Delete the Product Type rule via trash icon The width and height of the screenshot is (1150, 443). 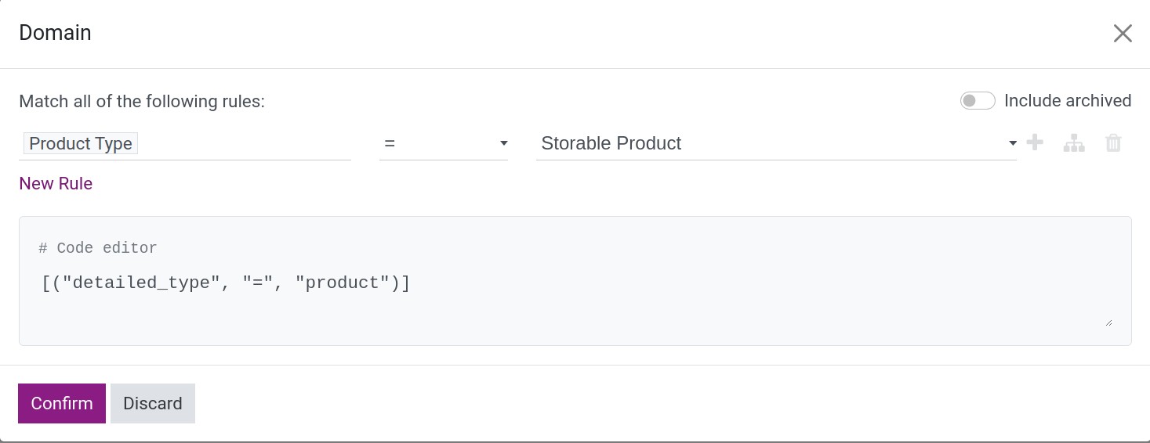1113,143
